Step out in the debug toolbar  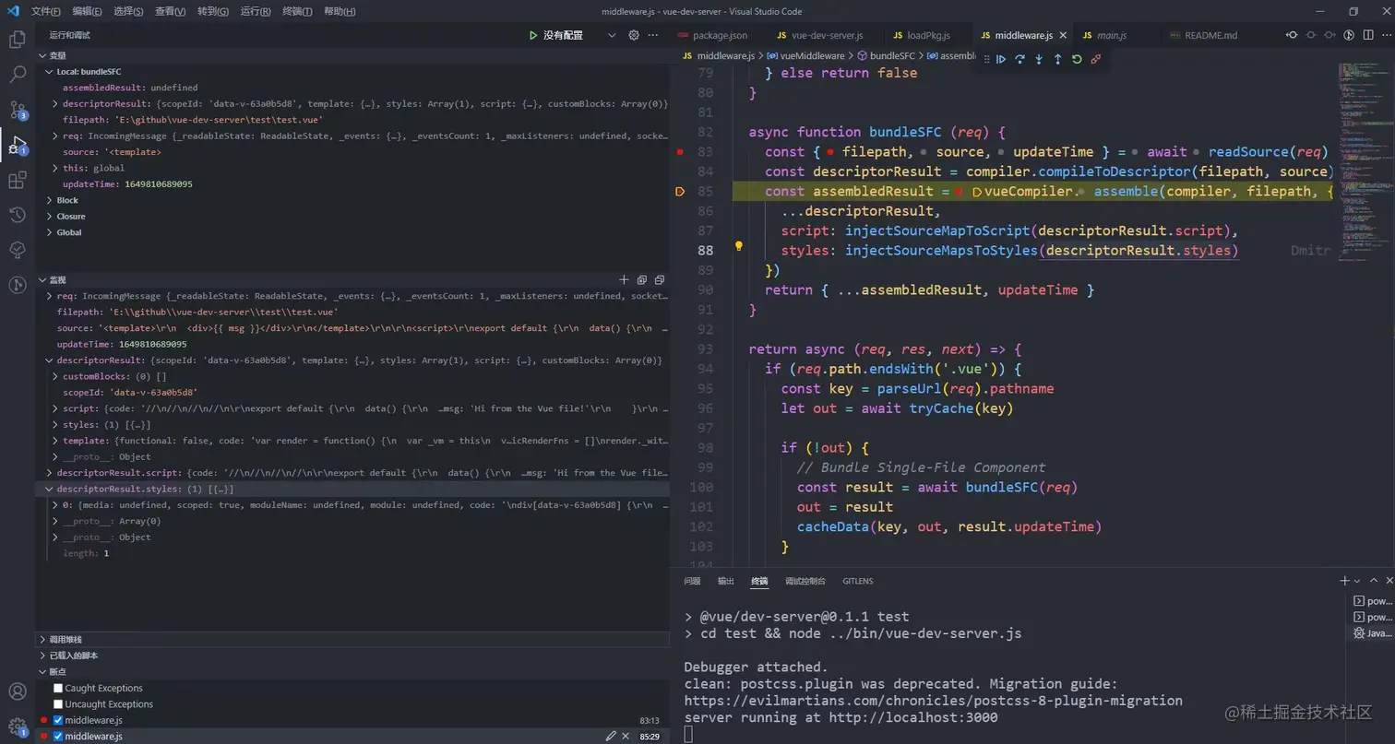(1057, 59)
